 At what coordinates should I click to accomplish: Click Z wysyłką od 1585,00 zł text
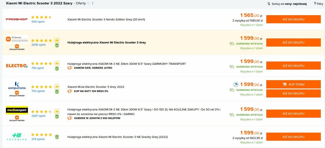248,21
